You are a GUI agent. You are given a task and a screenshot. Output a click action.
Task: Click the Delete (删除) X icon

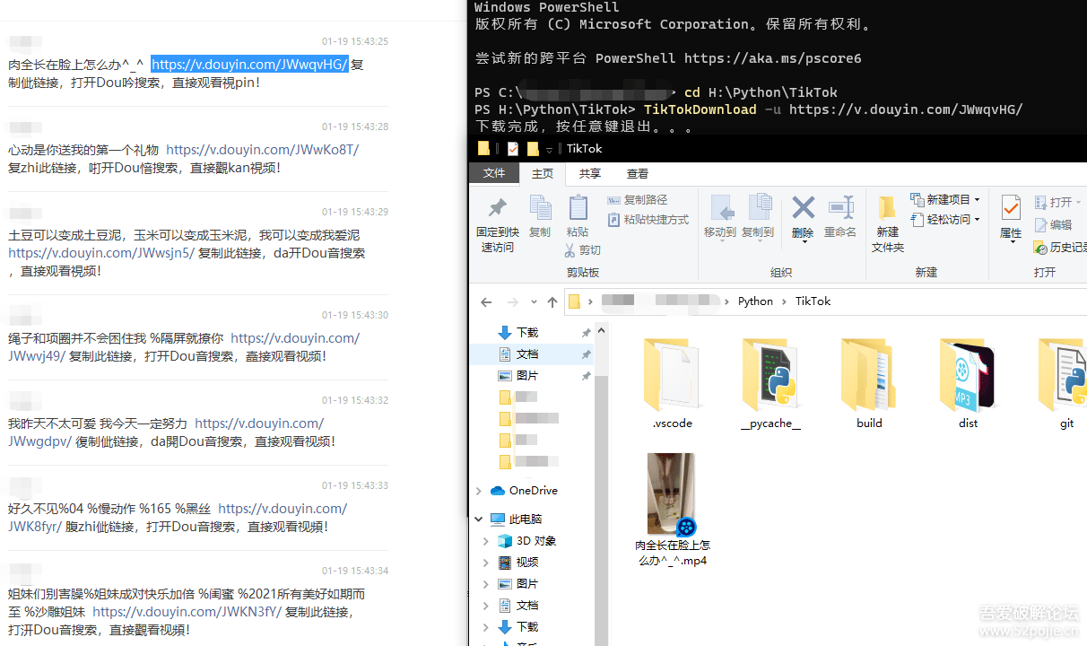(803, 207)
